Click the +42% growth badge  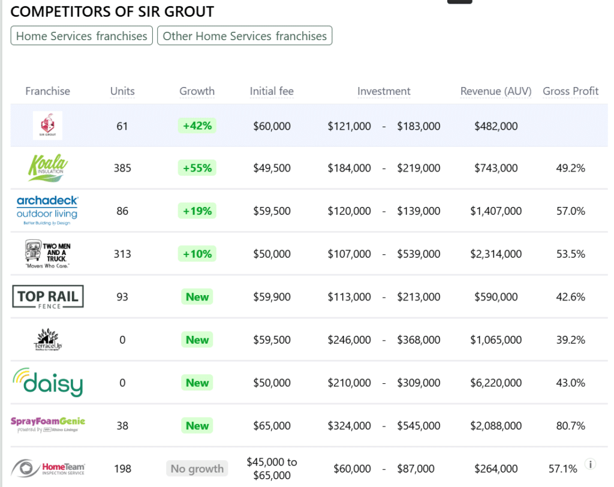pos(197,126)
